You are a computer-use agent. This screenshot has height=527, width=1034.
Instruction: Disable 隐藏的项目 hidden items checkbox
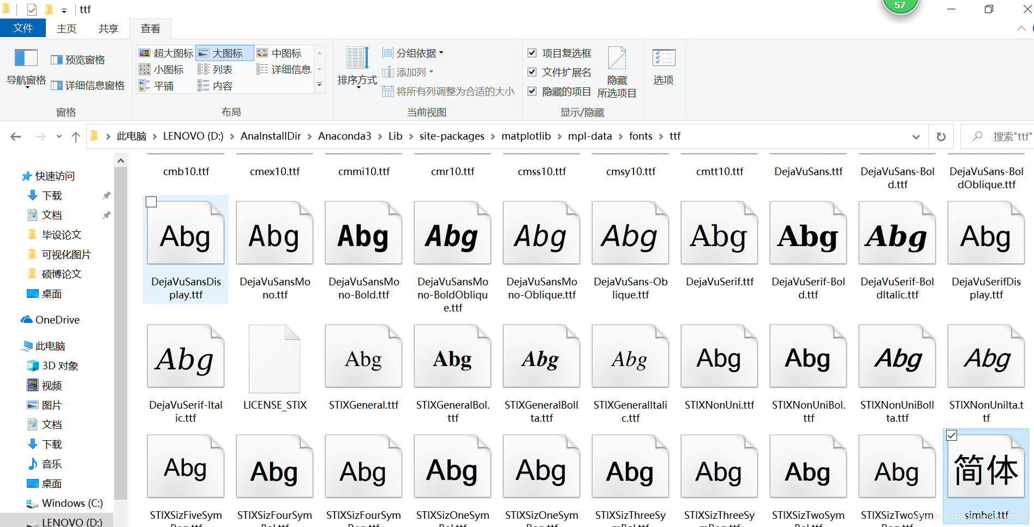tap(532, 91)
